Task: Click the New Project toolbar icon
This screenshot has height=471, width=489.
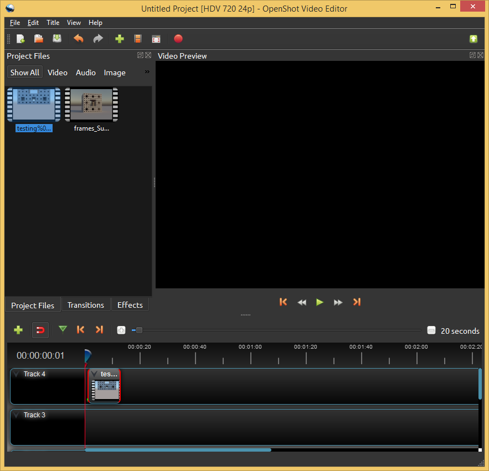Action: pos(20,39)
